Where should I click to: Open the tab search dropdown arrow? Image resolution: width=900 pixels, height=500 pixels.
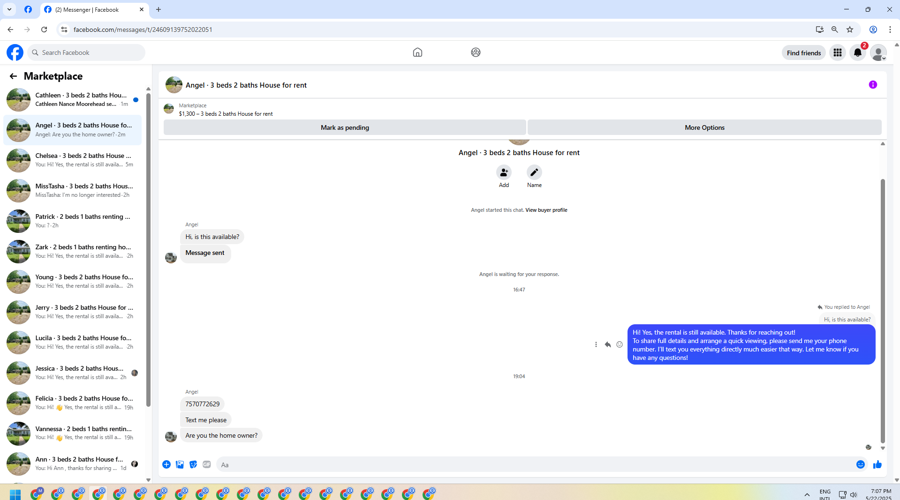click(x=9, y=9)
